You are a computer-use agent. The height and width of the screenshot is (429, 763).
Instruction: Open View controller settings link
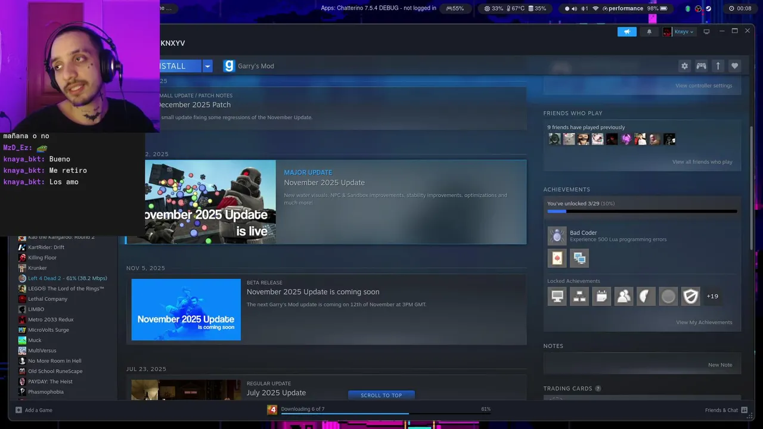[703, 86]
